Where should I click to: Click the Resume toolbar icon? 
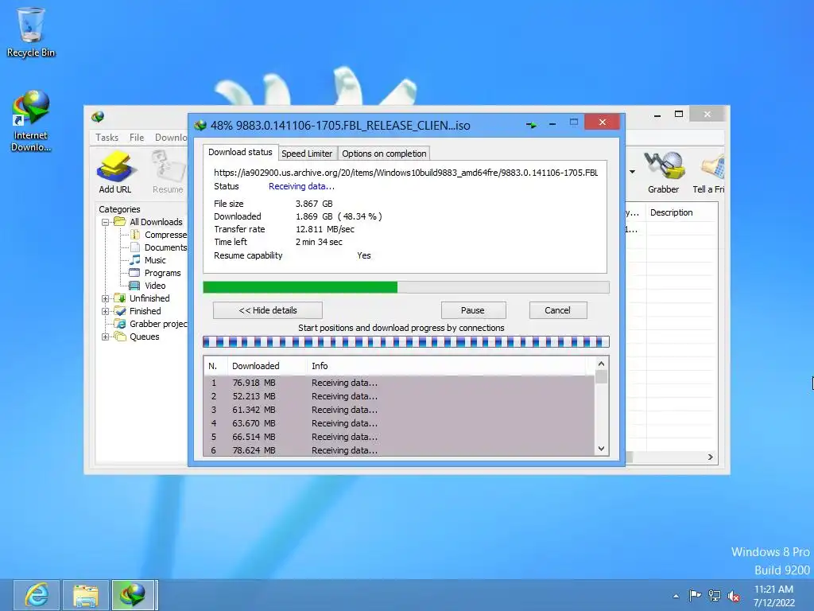click(x=168, y=172)
